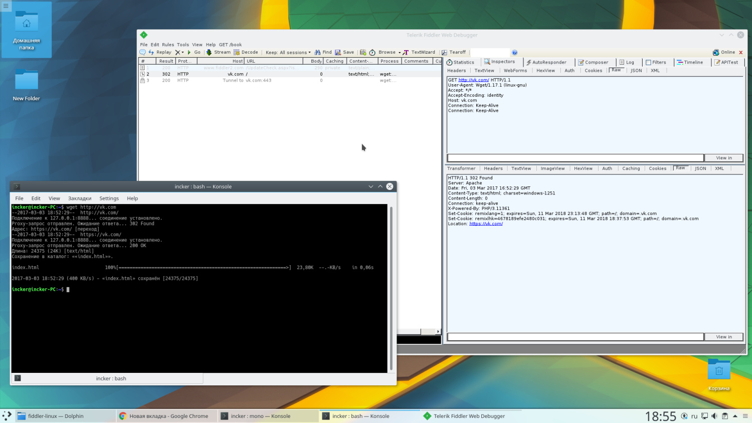Switch to Google Chrome in taskbar
Screen dimensions: 752x423
(167, 416)
